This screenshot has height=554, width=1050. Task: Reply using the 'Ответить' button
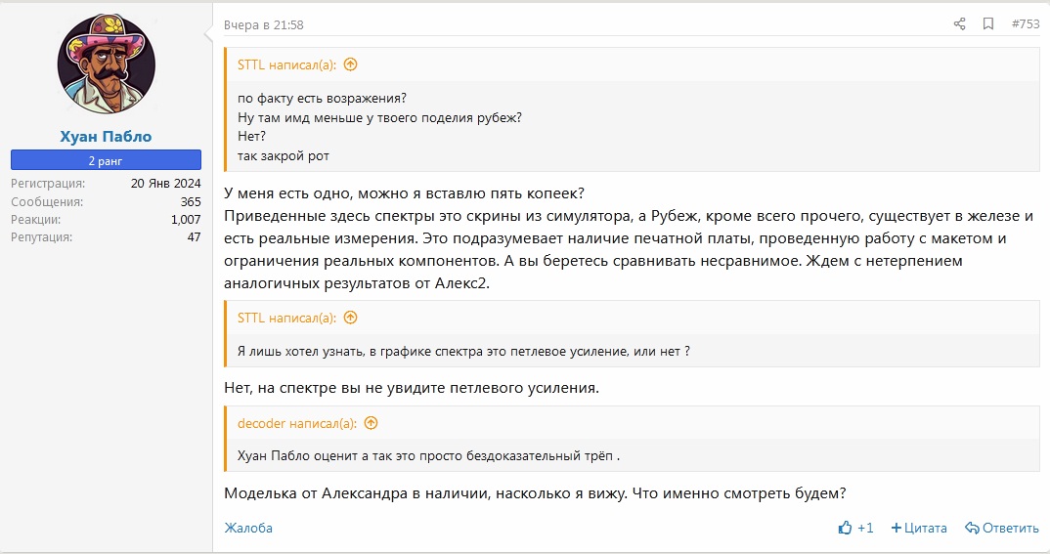tap(1002, 528)
